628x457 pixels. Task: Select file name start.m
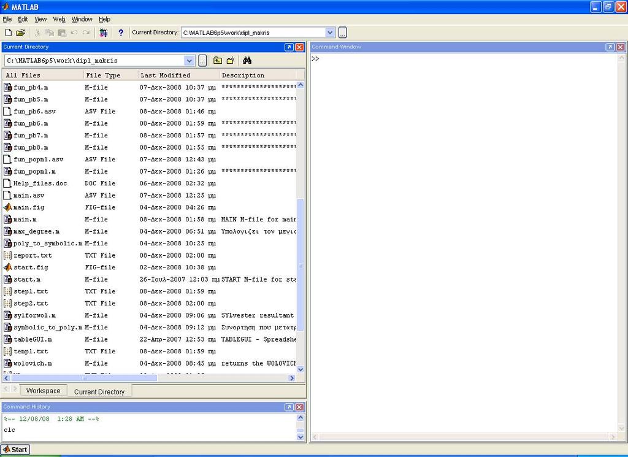click(27, 280)
